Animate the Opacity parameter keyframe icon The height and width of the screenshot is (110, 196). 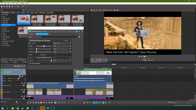tap(70, 60)
